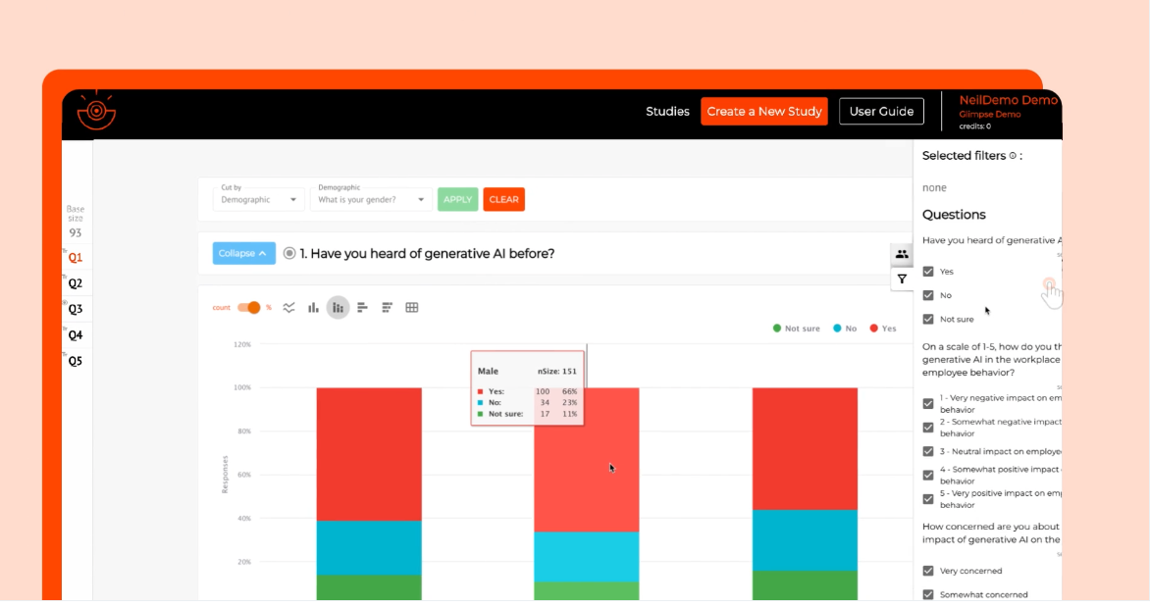Screen dimensions: 1150x608
Task: Uncheck 4 - Somewhat positive impact checkbox
Action: pos(928,476)
